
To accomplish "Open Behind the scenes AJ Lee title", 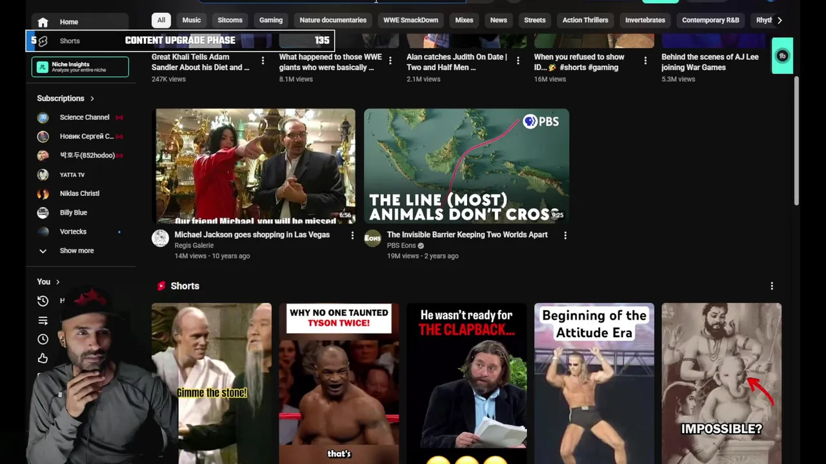I will (710, 62).
